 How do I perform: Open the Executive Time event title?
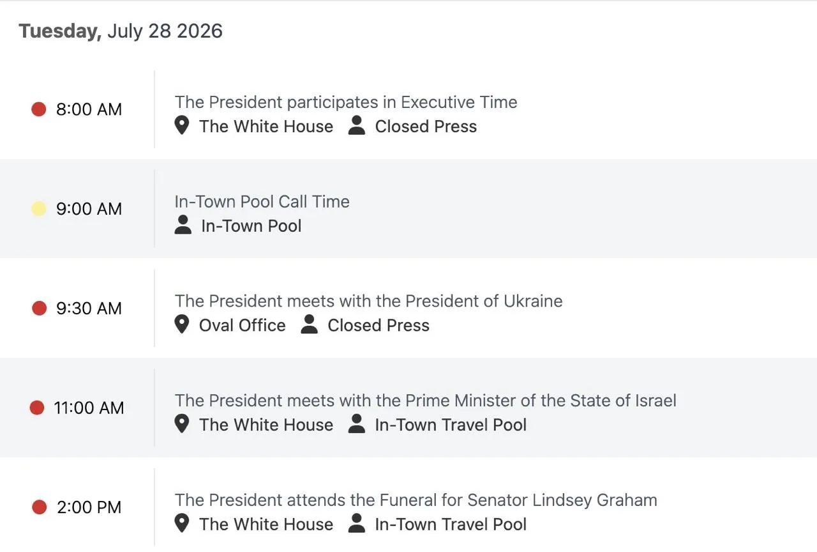(x=346, y=102)
